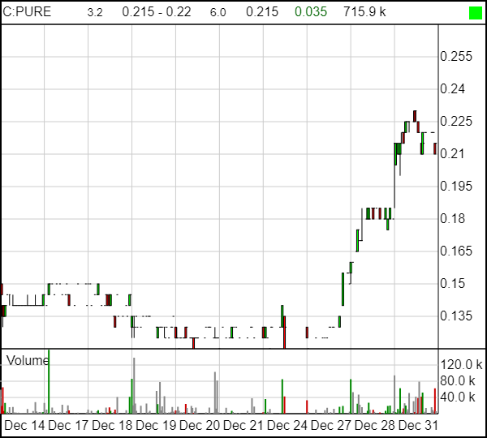This screenshot has height=438, width=487.
Task: Click the 40.0 k volume axis label
Action: (458, 397)
